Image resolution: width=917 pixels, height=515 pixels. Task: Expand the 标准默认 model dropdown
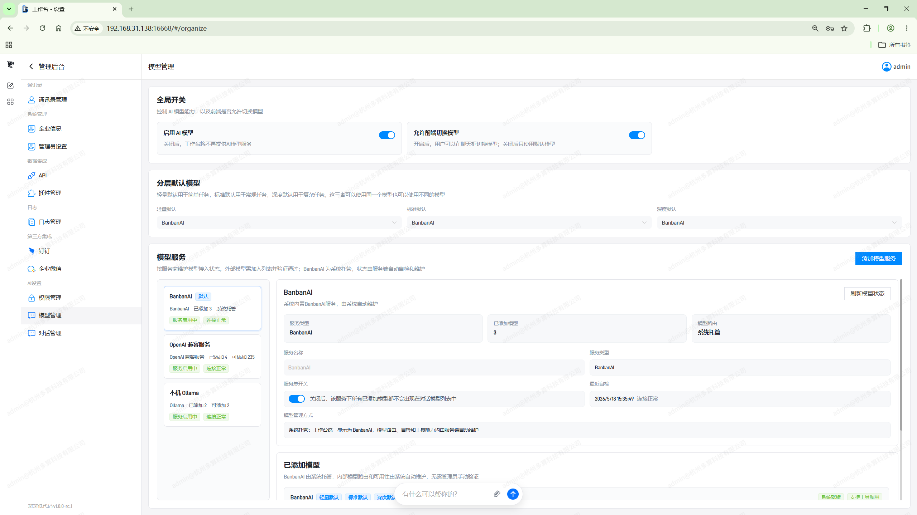(x=529, y=222)
